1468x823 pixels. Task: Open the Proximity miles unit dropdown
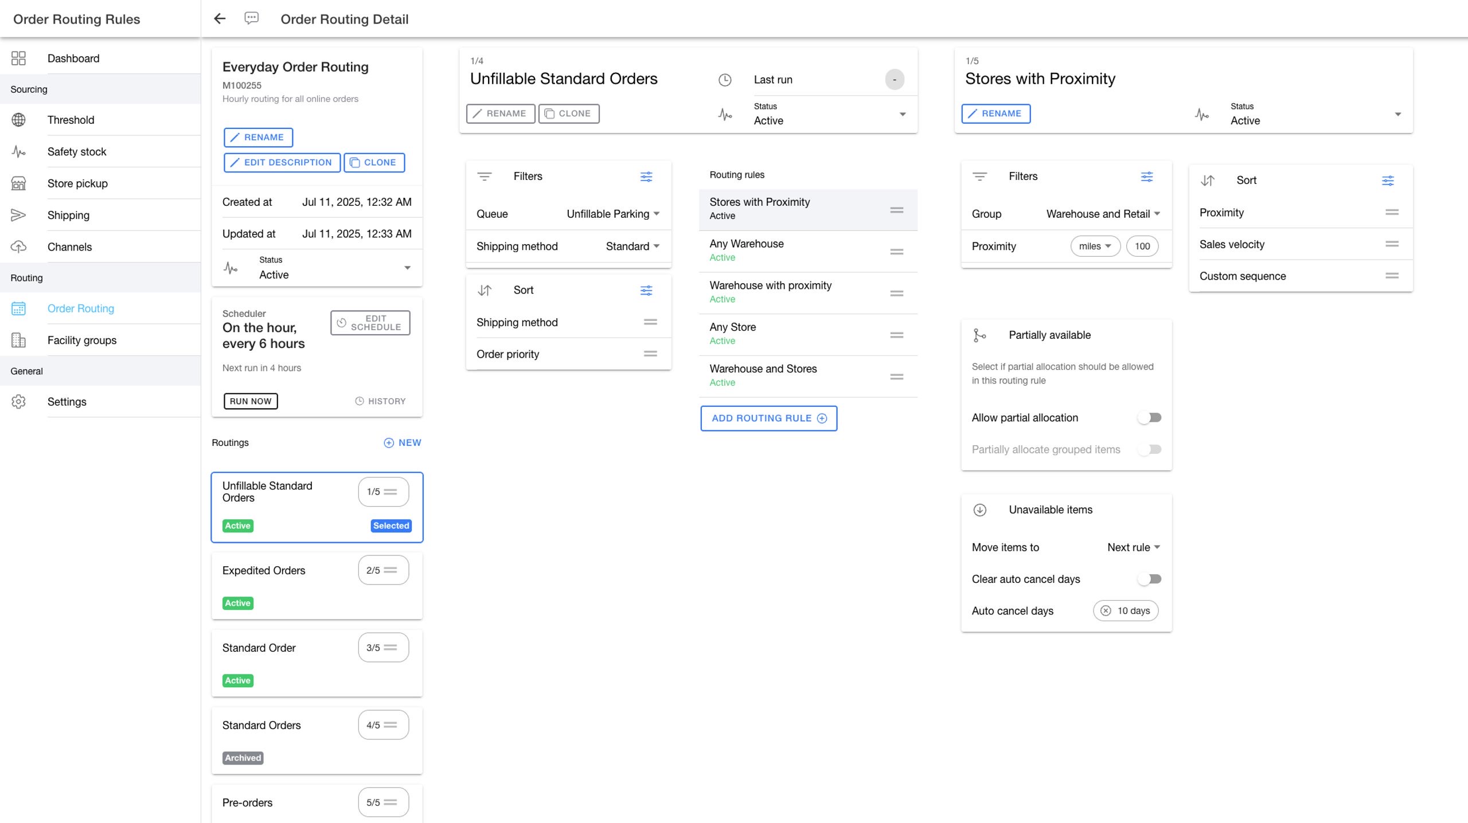(x=1095, y=246)
